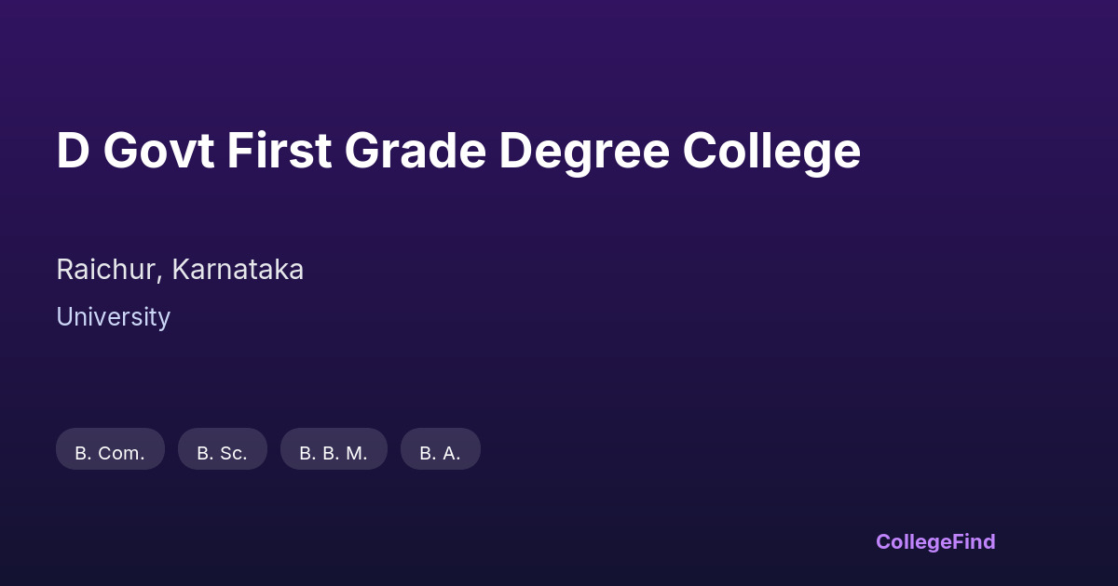This screenshot has height=586, width=1118.
Task: Click the University type label
Action: [113, 317]
